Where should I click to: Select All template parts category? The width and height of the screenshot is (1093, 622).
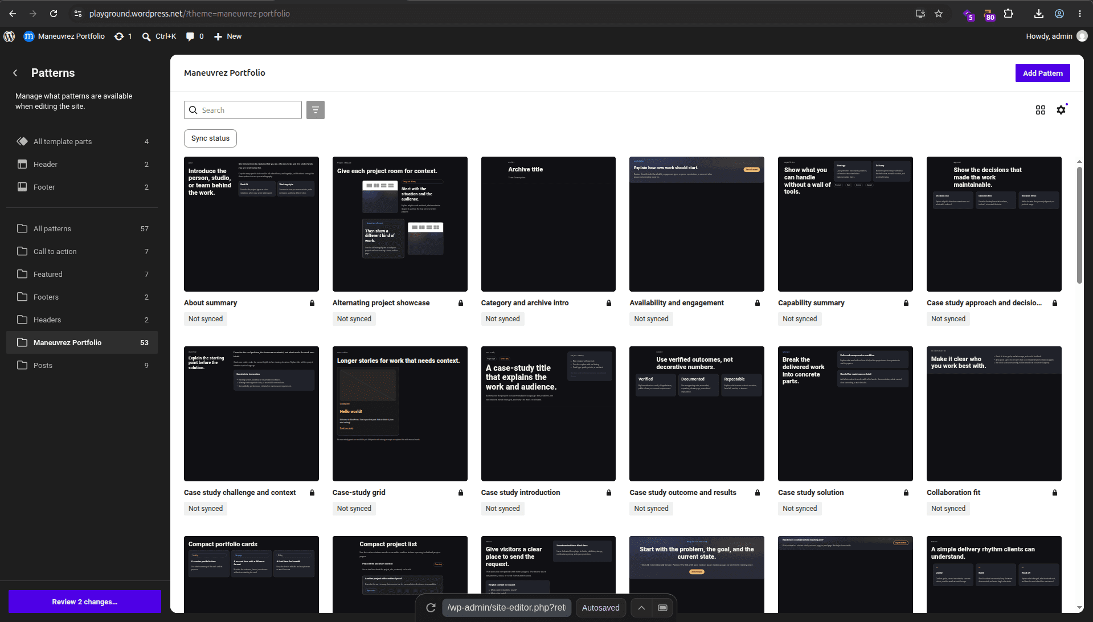point(83,142)
